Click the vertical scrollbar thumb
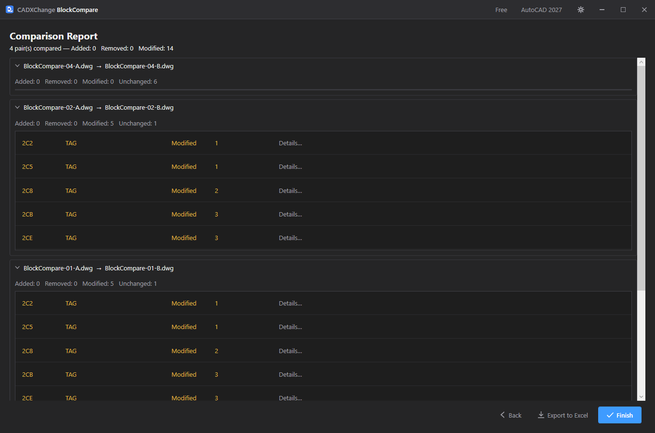The height and width of the screenshot is (433, 655). (x=641, y=178)
